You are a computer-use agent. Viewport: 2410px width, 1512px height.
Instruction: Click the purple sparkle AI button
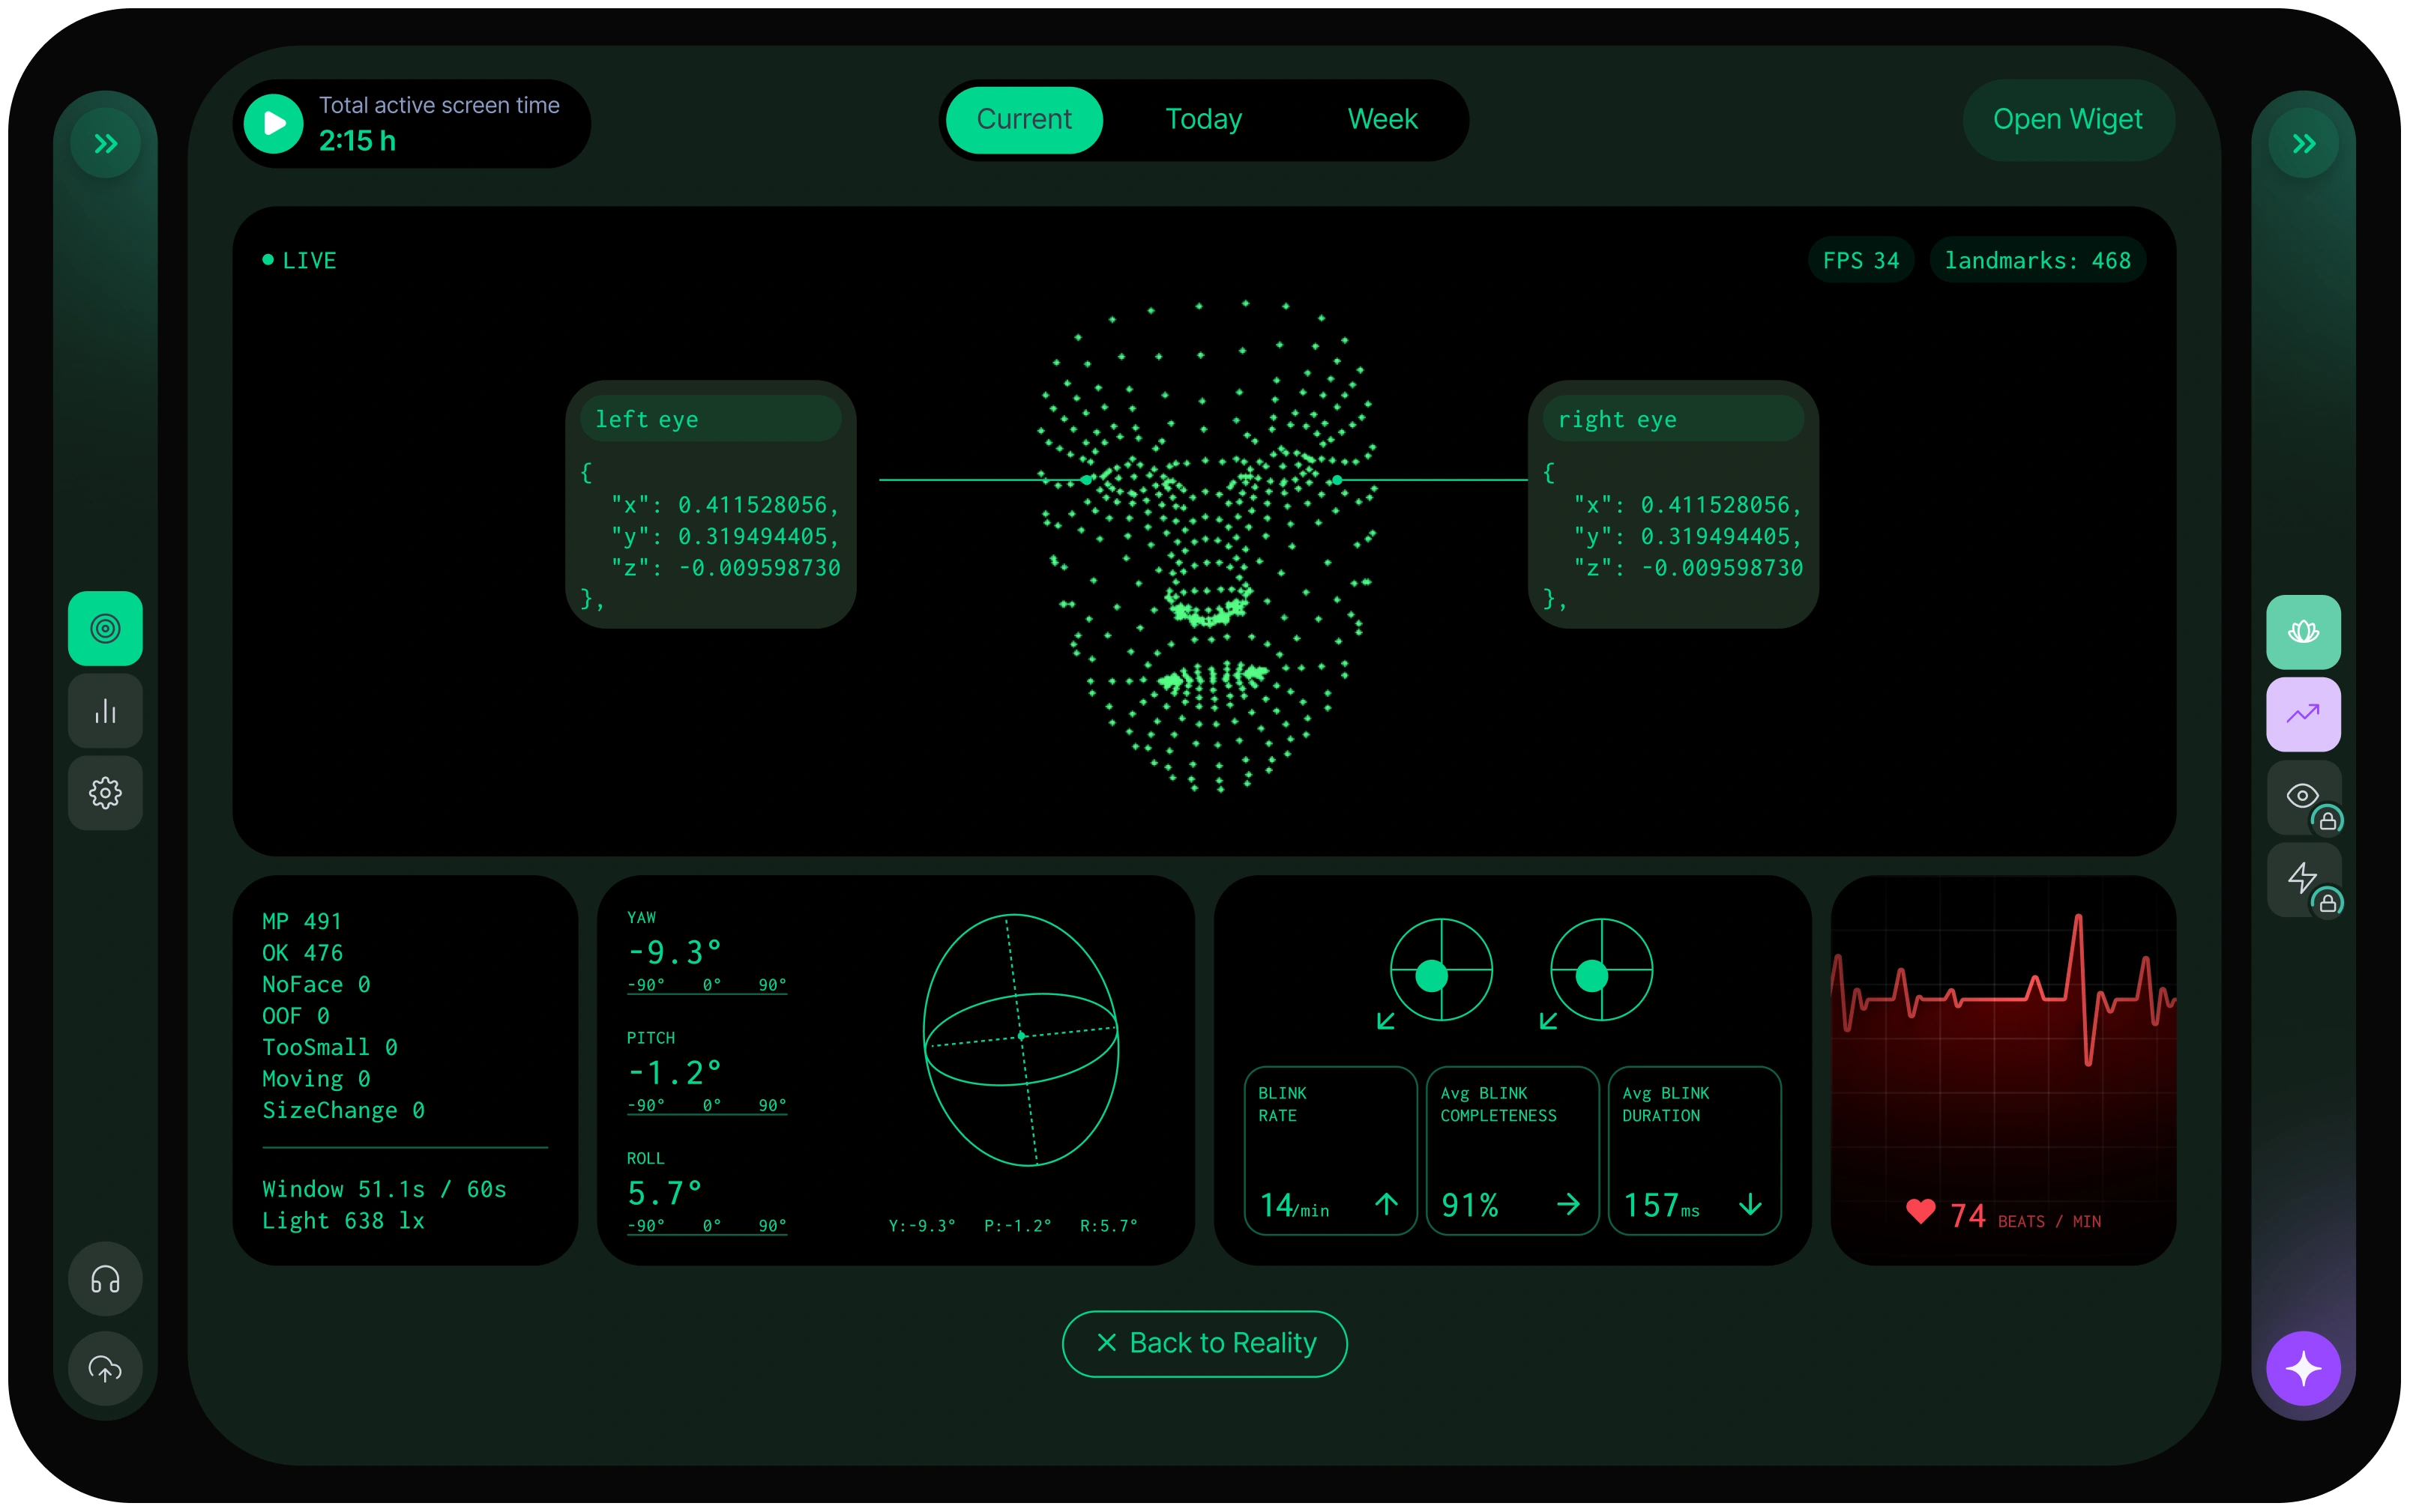[x=2303, y=1368]
